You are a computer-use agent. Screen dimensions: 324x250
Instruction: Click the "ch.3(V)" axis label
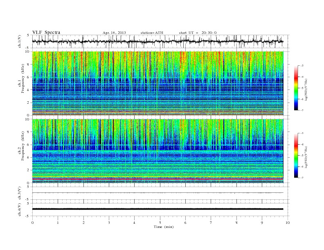(x=20, y=193)
